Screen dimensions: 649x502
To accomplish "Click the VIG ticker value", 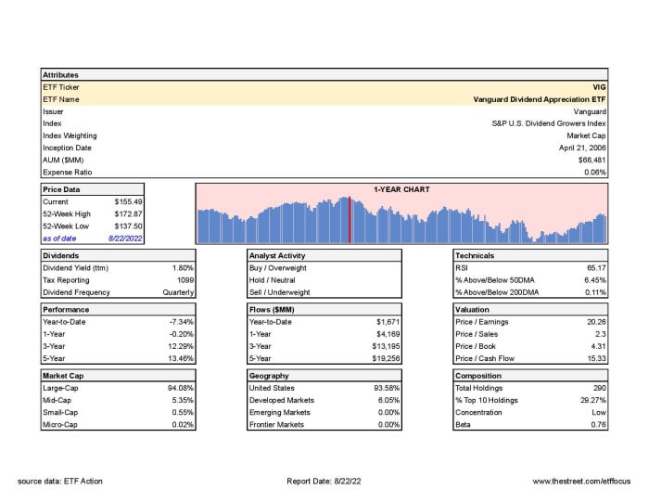I will click(599, 87).
